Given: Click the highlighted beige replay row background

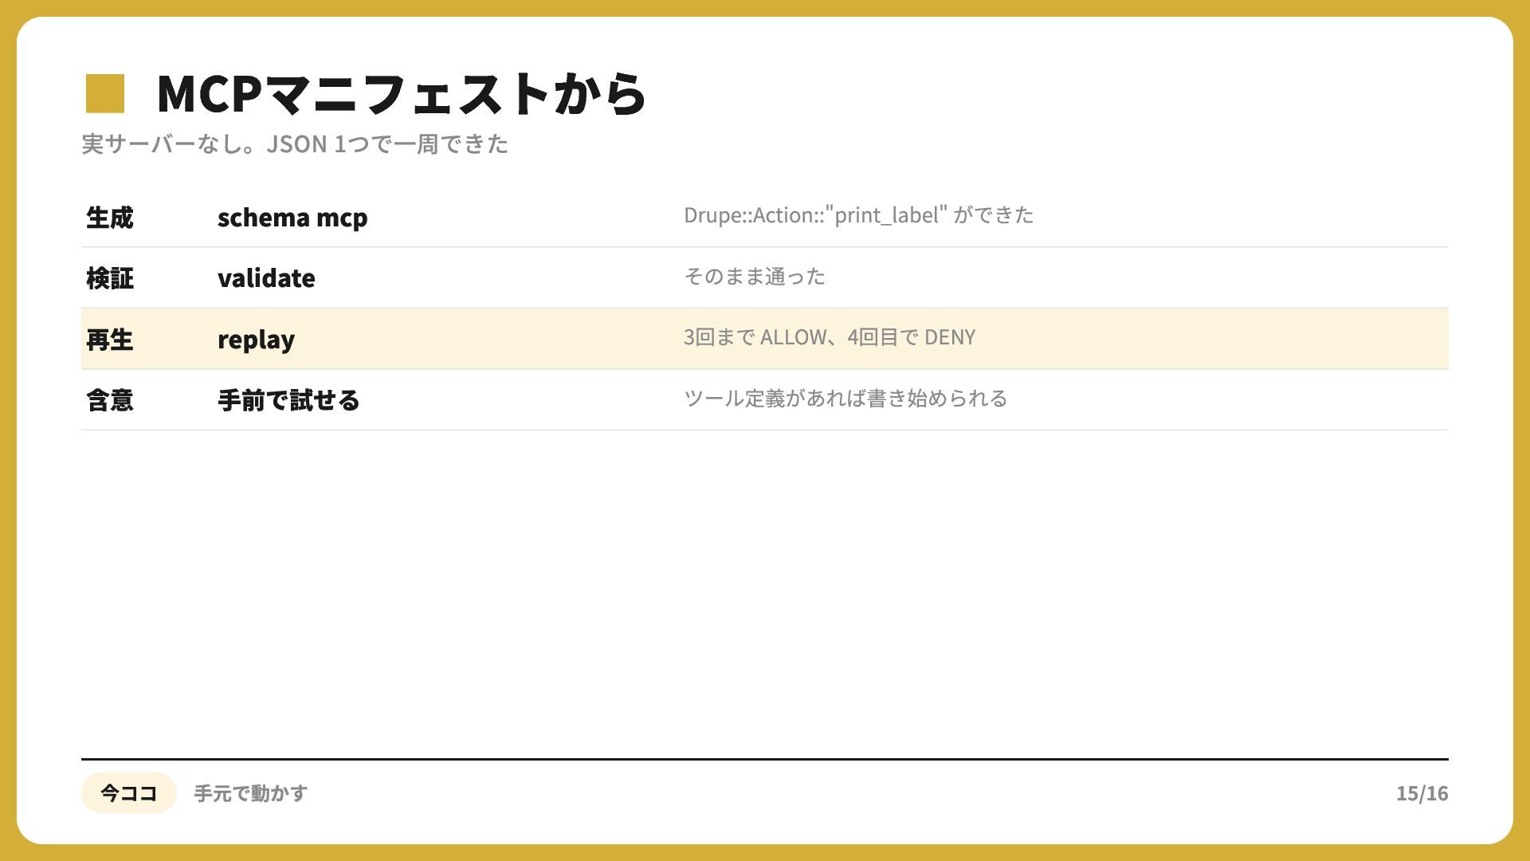Looking at the screenshot, I should 765,339.
